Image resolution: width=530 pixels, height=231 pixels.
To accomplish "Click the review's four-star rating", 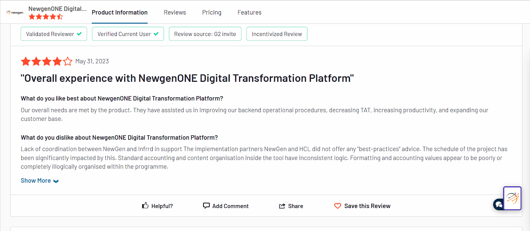I will point(46,61).
